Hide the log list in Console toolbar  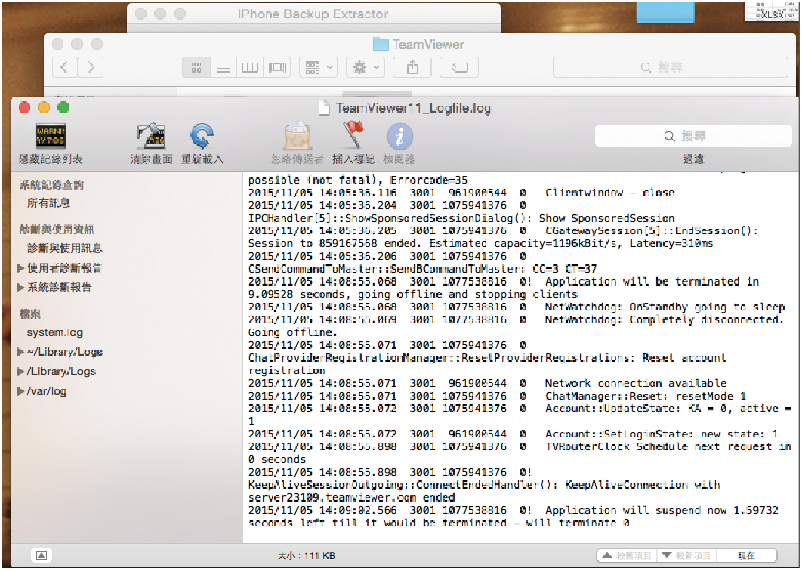click(51, 136)
